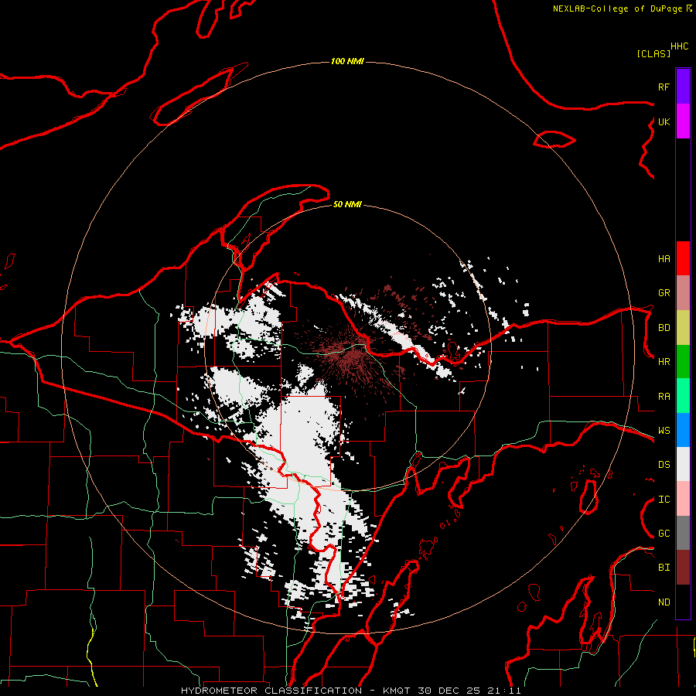
Task: Click the GR salmon legend swatch
Action: [x=683, y=293]
